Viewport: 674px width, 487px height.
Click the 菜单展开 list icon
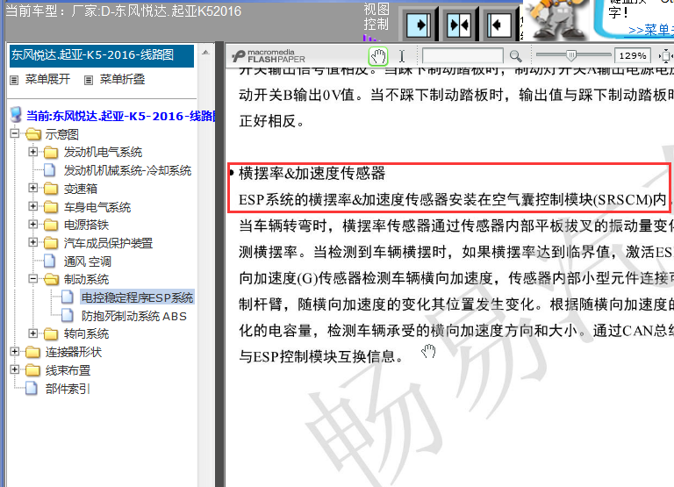[15, 80]
